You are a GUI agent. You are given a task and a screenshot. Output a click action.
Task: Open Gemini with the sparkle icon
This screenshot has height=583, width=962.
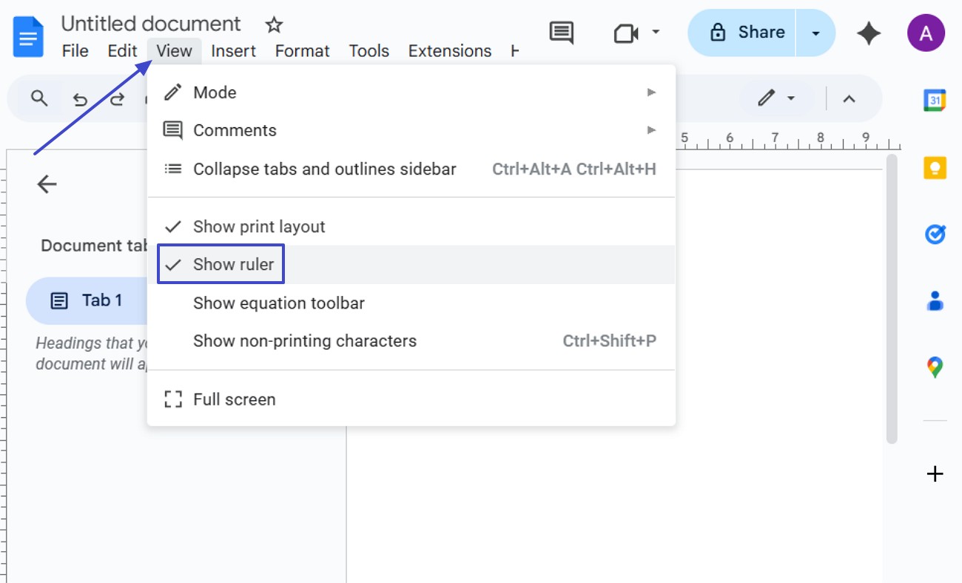[x=869, y=33]
